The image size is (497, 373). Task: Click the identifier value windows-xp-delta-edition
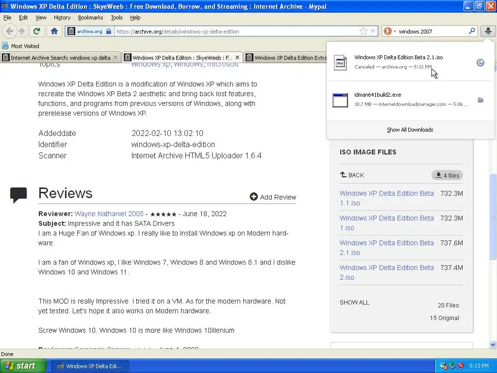coord(173,144)
